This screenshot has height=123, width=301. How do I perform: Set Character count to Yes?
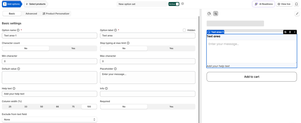click(x=73, y=48)
